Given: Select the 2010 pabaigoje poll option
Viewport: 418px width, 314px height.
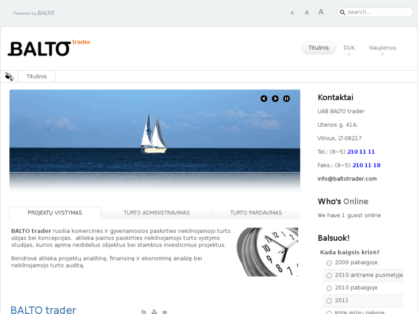Looking at the screenshot, I should pos(329,288).
